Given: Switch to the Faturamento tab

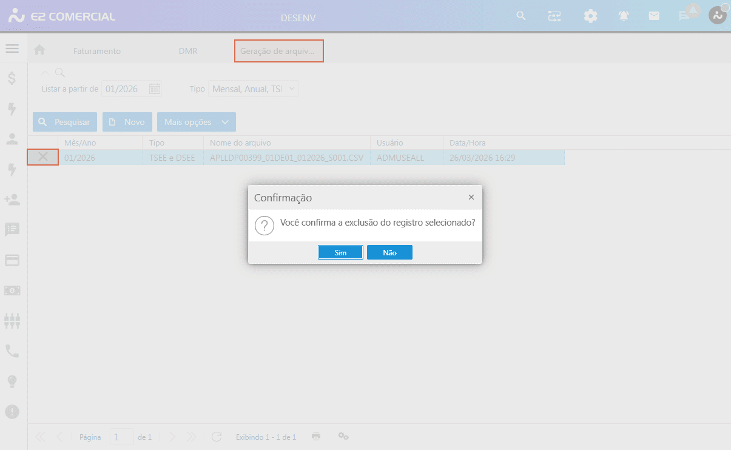Looking at the screenshot, I should click(97, 51).
